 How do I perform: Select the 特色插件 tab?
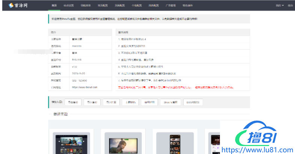pyautogui.click(x=188, y=6)
